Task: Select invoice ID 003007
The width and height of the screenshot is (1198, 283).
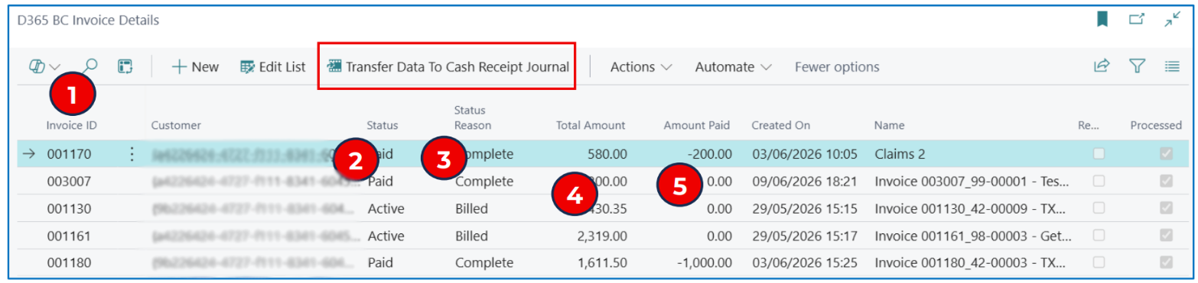Action: coord(70,182)
